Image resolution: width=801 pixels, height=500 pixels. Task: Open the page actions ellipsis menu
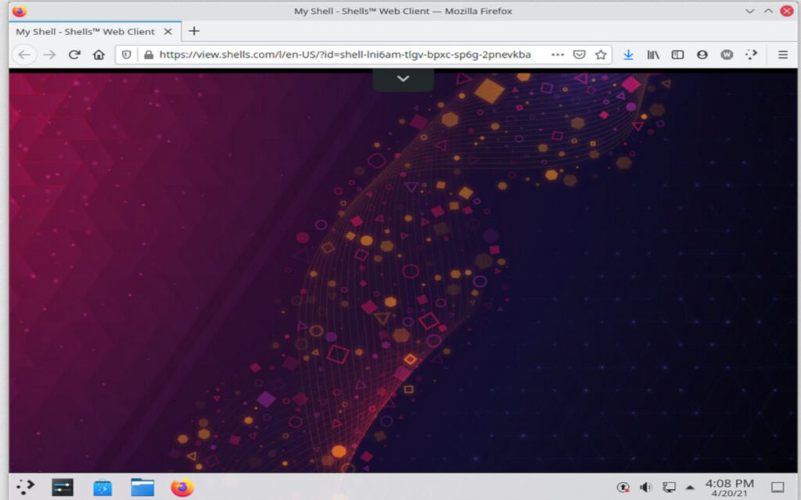tap(558, 54)
